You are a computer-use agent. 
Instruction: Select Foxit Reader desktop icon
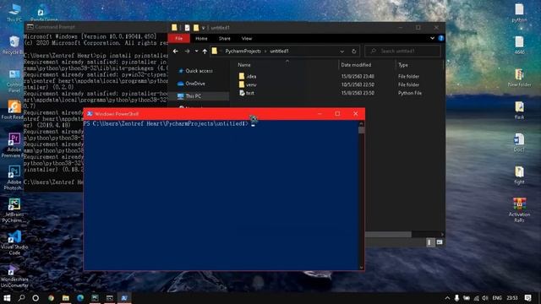pos(14,110)
